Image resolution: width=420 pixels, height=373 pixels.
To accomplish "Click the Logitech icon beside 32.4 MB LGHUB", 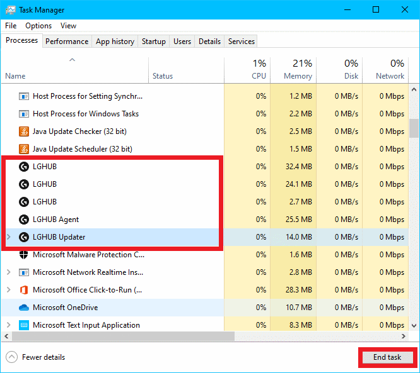I will tap(24, 167).
